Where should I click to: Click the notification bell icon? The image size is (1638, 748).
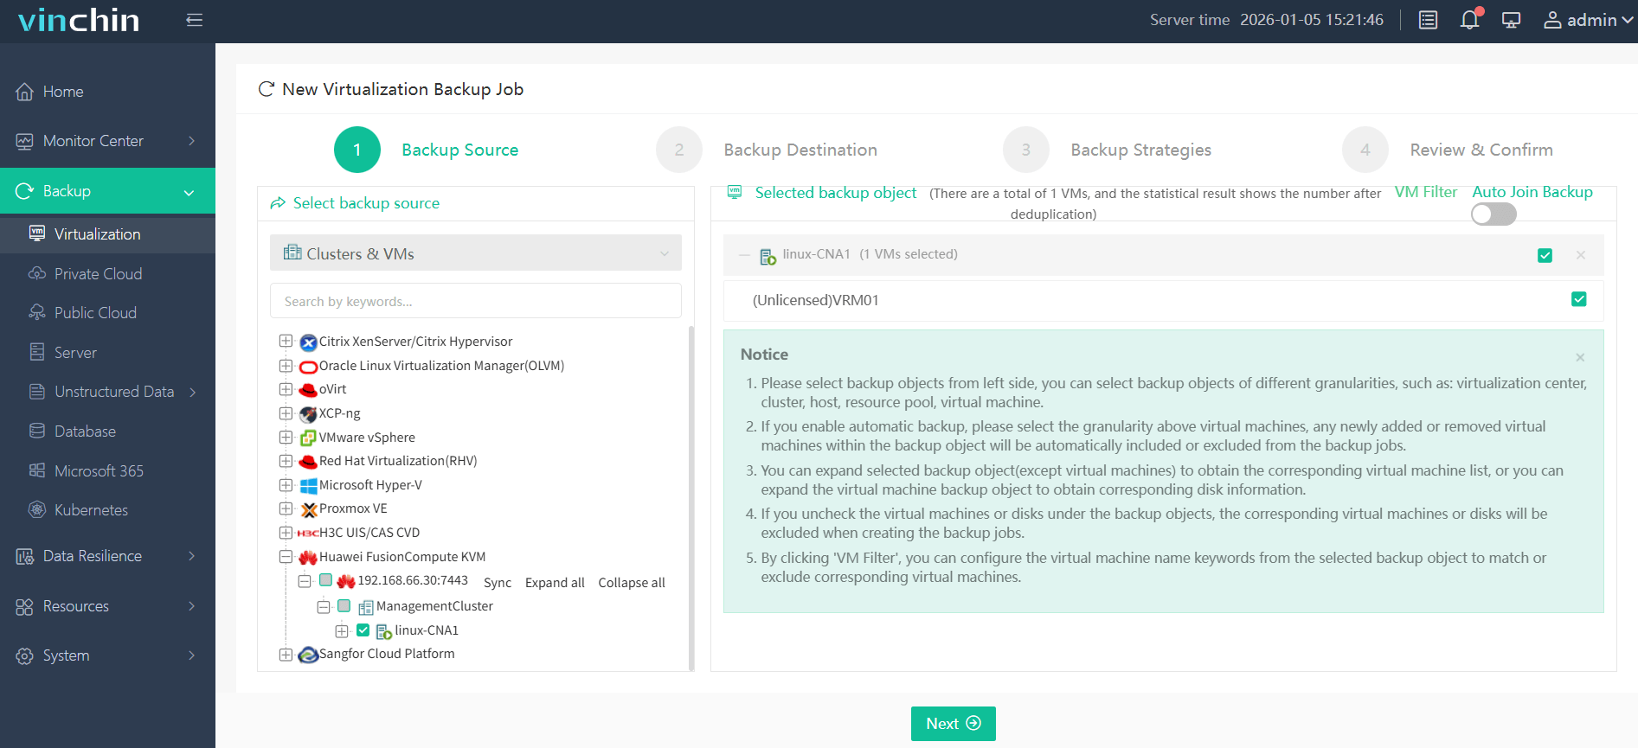(1469, 20)
